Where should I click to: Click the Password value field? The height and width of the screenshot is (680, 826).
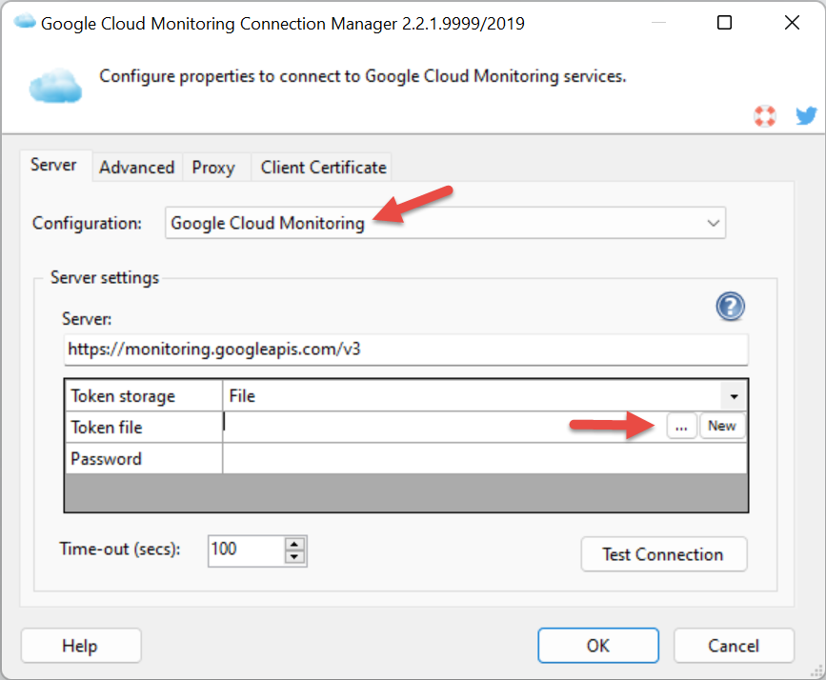[x=485, y=458]
